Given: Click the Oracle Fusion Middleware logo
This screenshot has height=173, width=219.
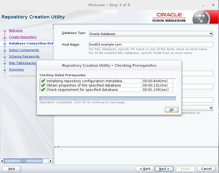Looking at the screenshot, I should [x=169, y=17].
